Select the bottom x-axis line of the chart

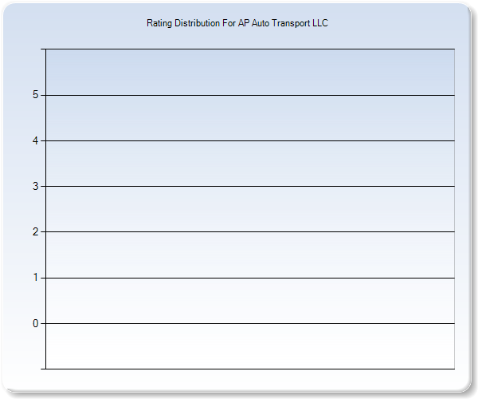coord(250,369)
